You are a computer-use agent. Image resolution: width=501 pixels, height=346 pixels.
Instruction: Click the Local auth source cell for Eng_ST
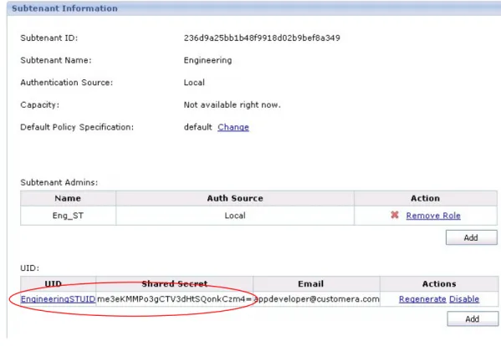(x=235, y=216)
